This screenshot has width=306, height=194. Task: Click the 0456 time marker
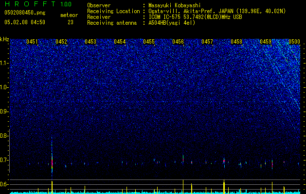tap(178, 42)
